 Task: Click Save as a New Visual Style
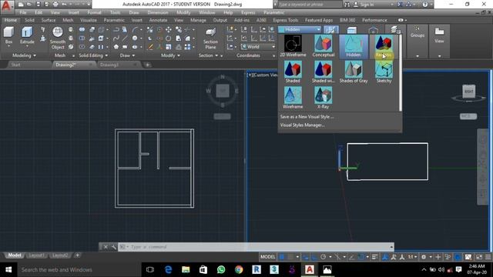[x=307, y=116]
